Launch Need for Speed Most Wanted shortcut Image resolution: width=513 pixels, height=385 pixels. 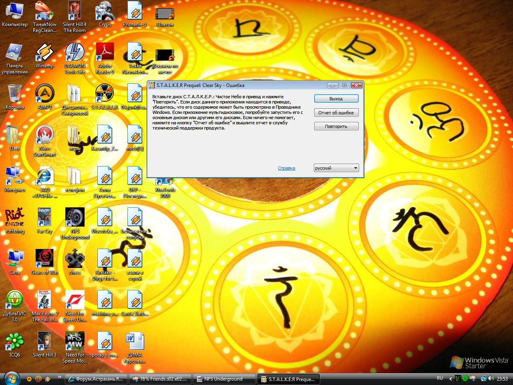coord(75,348)
